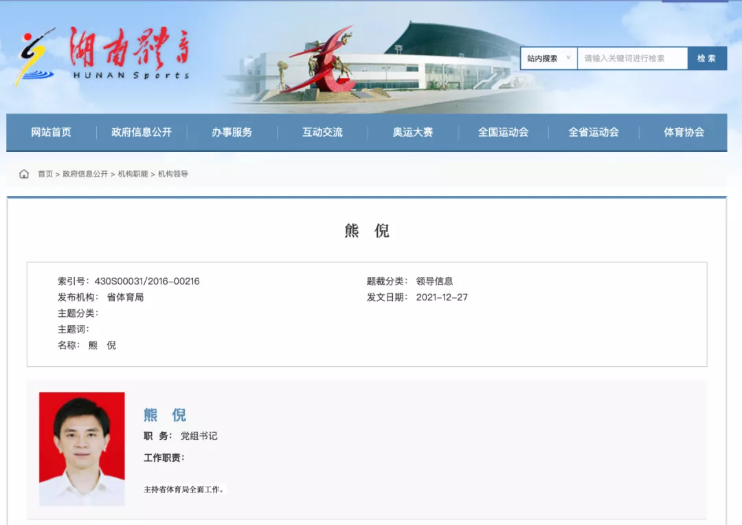Go to 办事服务 menu item
The width and height of the screenshot is (742, 525).
click(232, 132)
